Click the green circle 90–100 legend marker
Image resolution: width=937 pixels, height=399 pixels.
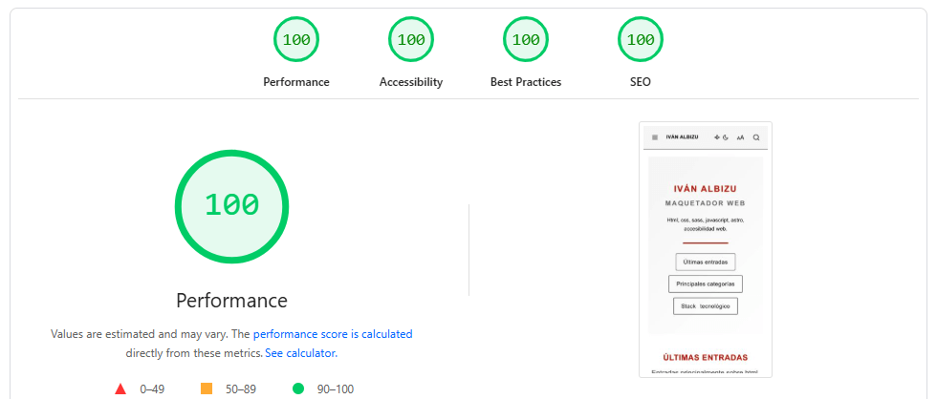297,388
